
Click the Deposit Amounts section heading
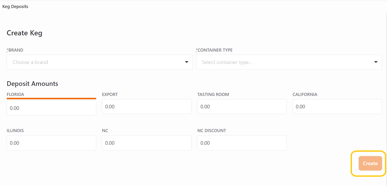(x=32, y=84)
